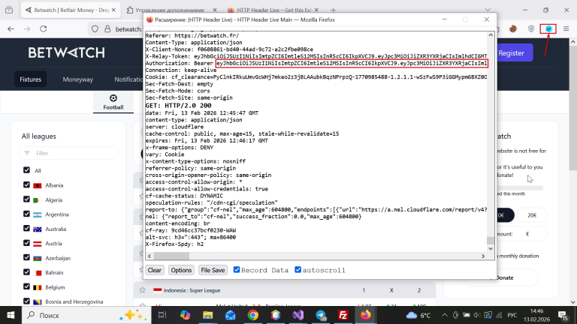Toggle the autoscroll checkbox

tap(298, 270)
